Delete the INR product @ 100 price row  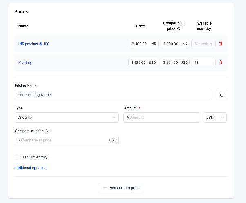[221, 44]
